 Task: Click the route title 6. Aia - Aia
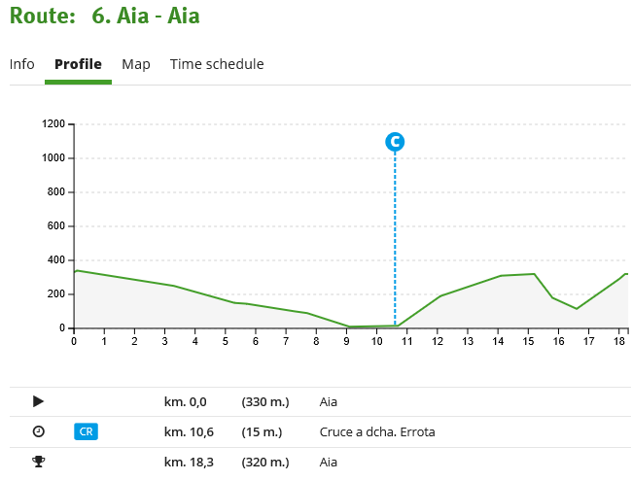[146, 17]
